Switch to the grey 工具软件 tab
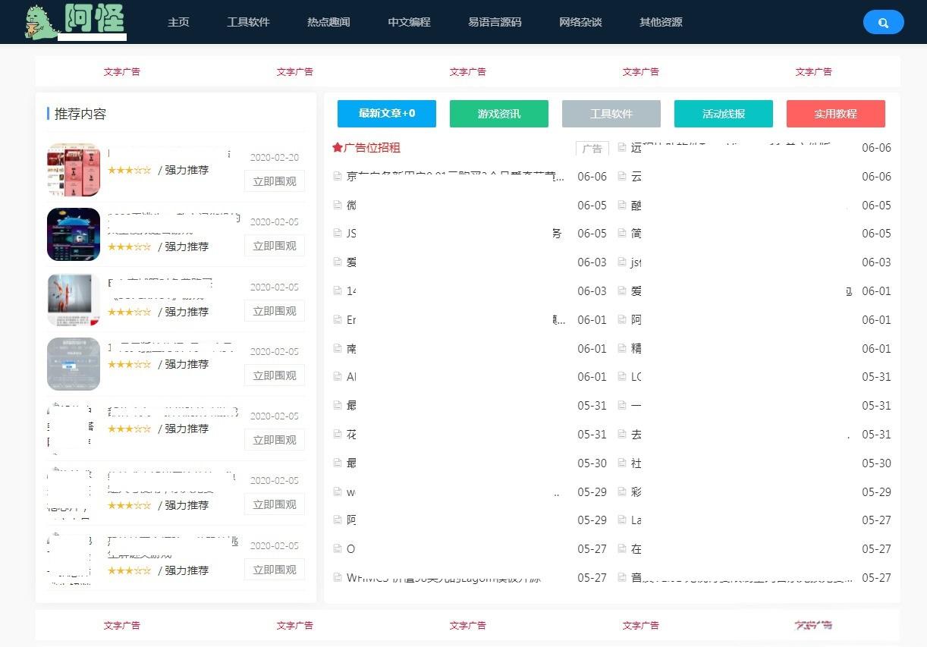 tap(611, 114)
